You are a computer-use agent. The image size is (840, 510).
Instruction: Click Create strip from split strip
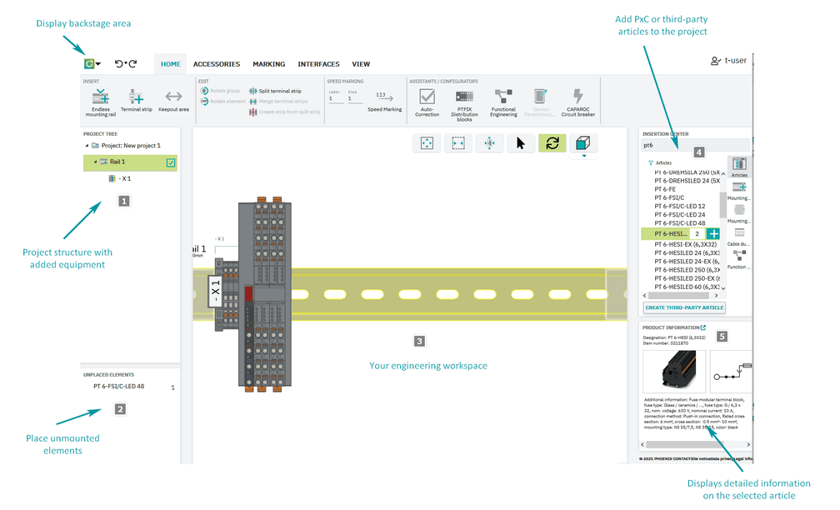coord(284,112)
